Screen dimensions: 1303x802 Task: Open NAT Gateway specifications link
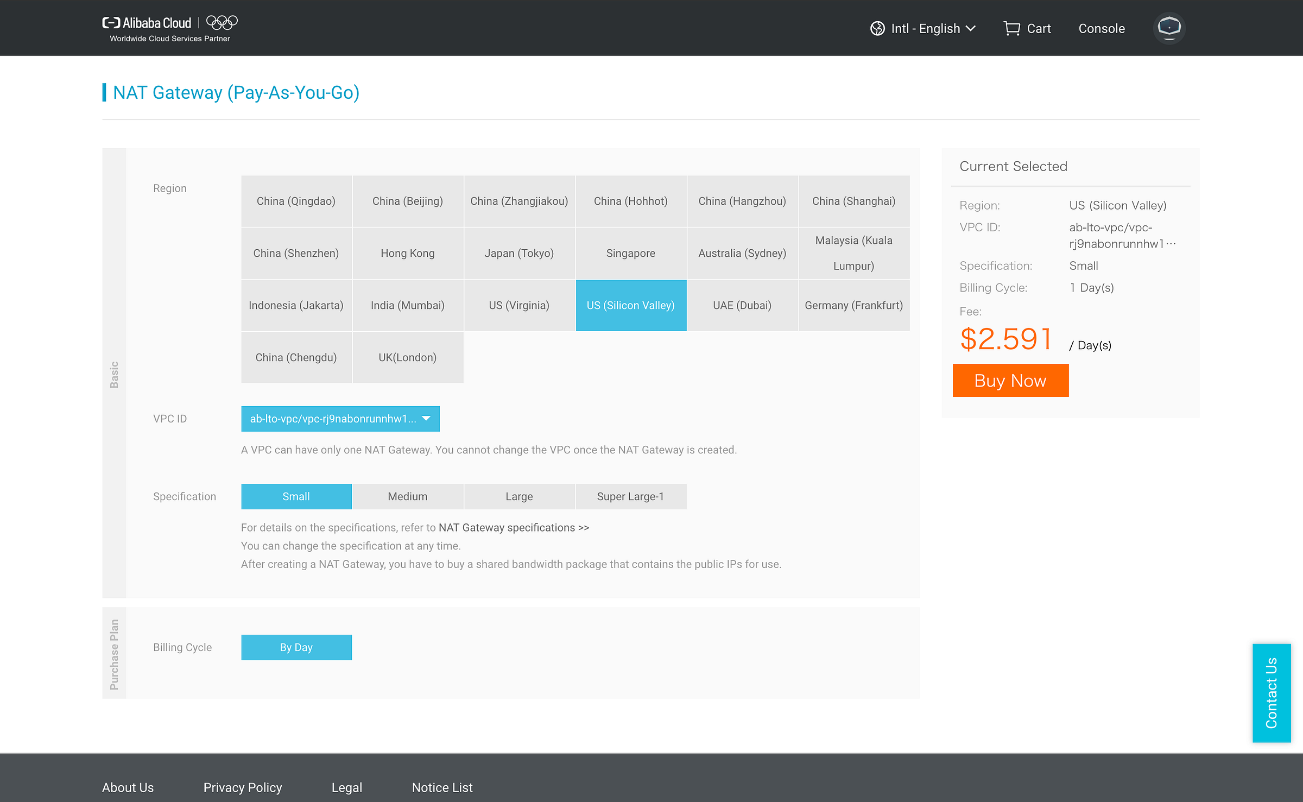(x=513, y=527)
